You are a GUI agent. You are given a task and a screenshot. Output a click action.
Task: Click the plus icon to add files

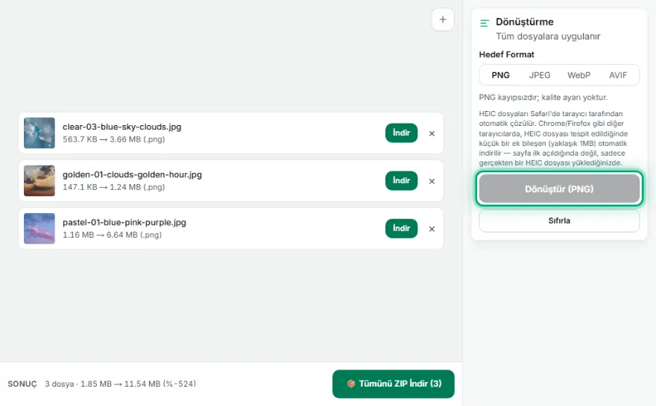point(443,19)
